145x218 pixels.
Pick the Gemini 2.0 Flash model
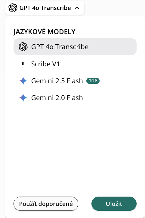(75, 98)
